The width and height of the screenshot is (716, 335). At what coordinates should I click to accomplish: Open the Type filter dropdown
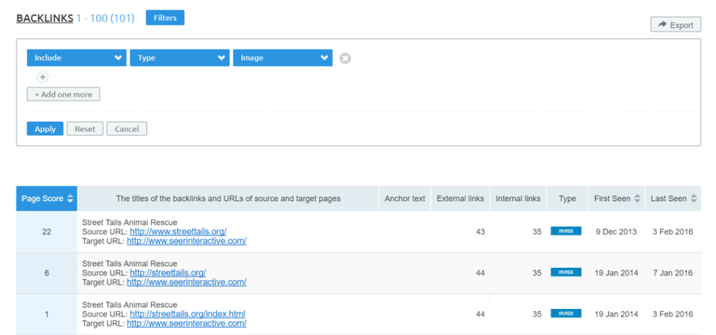pos(180,58)
